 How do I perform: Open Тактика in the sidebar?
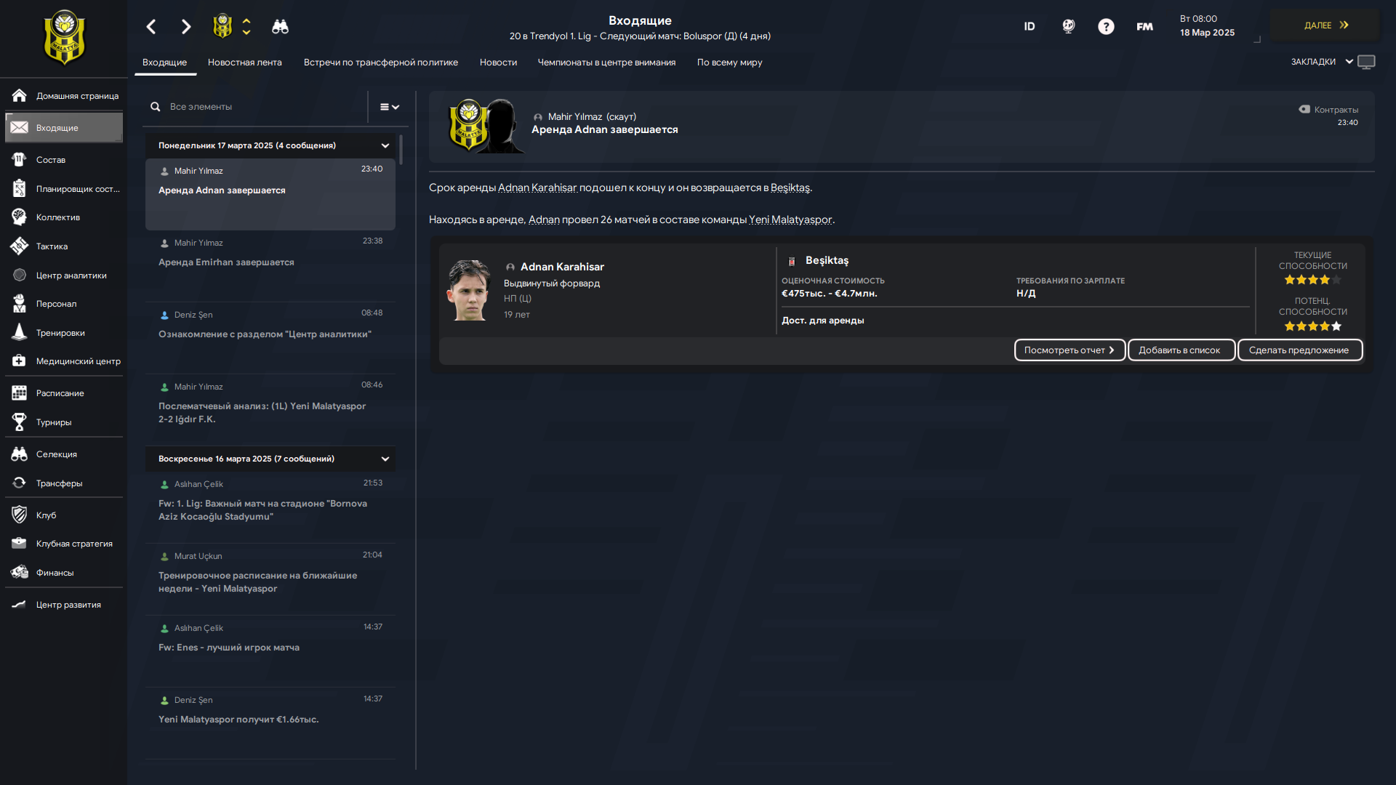click(x=64, y=246)
